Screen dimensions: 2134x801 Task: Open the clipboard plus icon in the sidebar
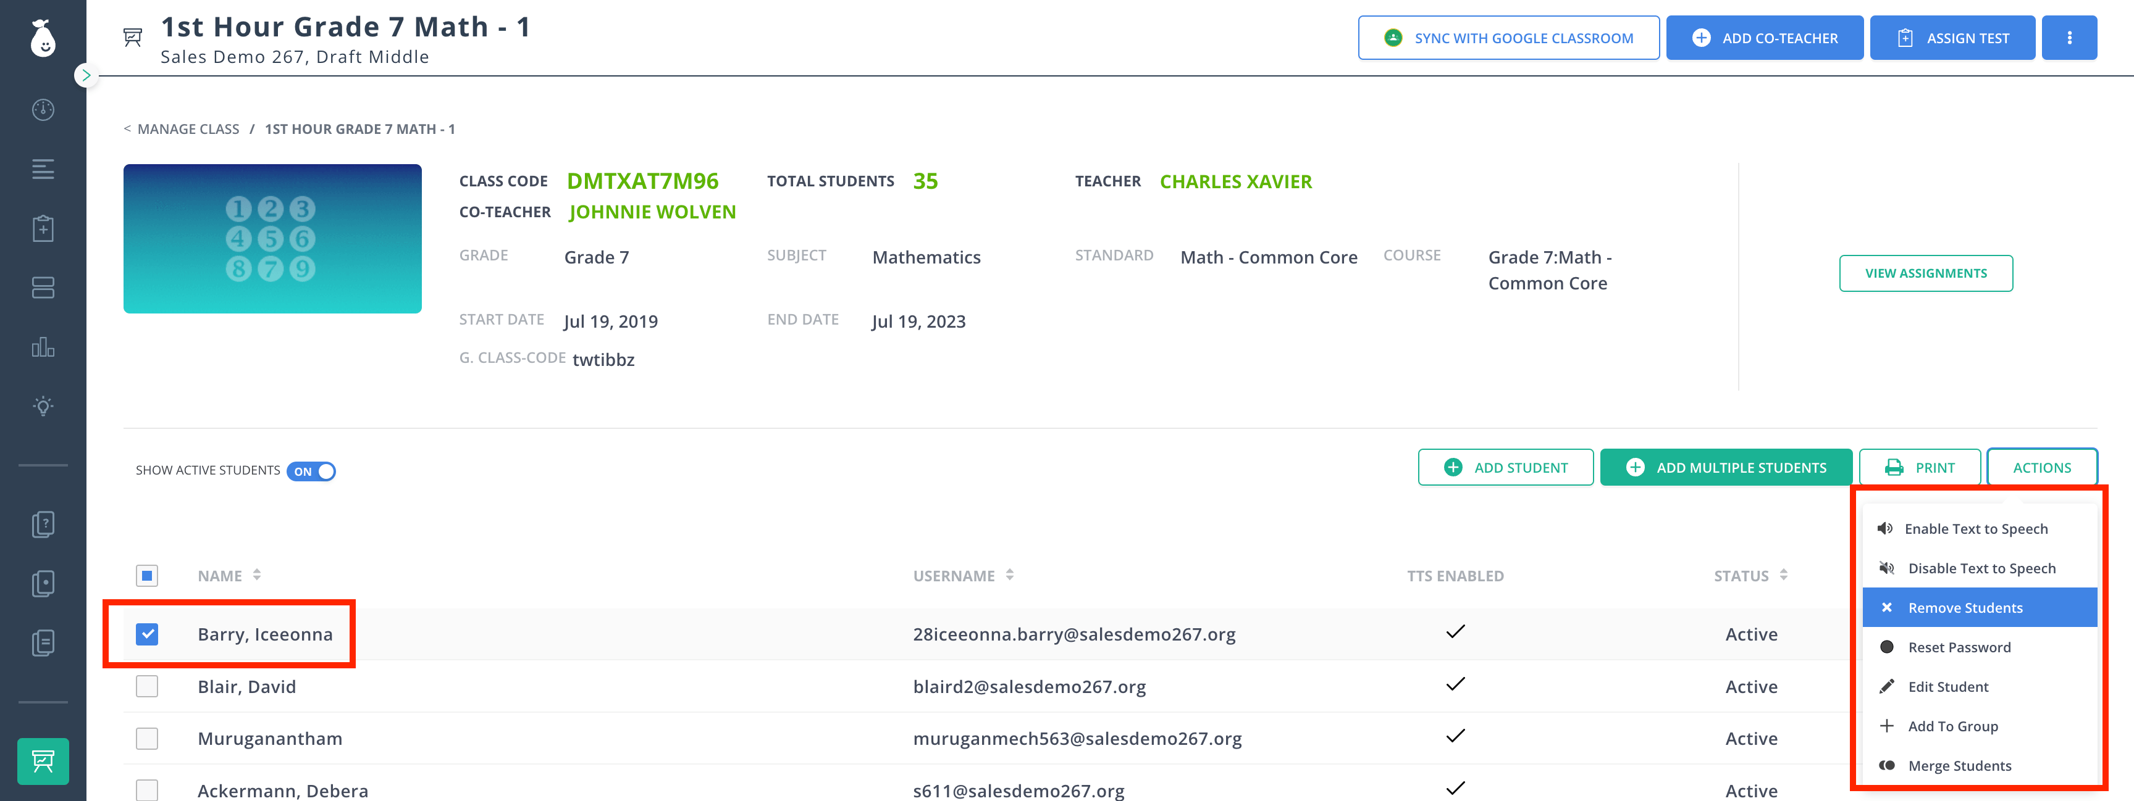click(43, 228)
